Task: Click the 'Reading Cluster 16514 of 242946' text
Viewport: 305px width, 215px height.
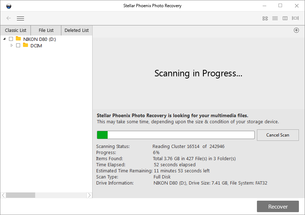Action: (188, 147)
